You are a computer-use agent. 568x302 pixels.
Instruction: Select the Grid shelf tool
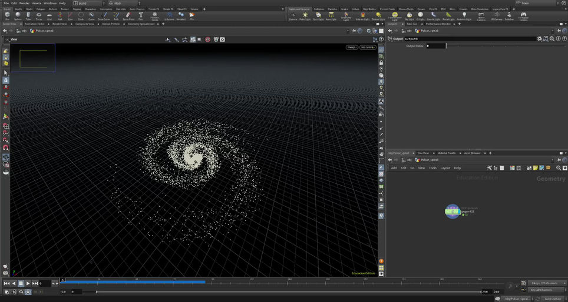(x=49, y=15)
